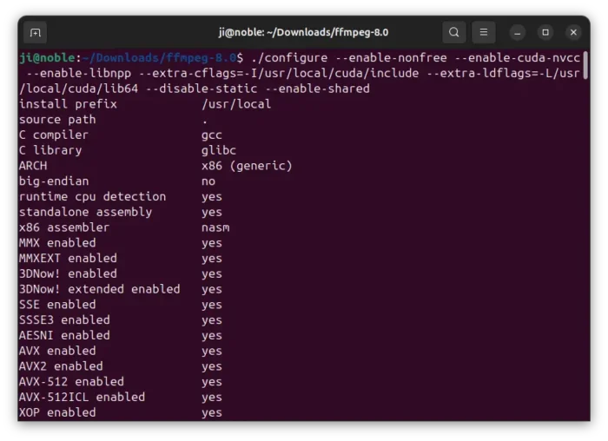This screenshot has height=441, width=608.
Task: Click the big-endian label text
Action: point(54,181)
